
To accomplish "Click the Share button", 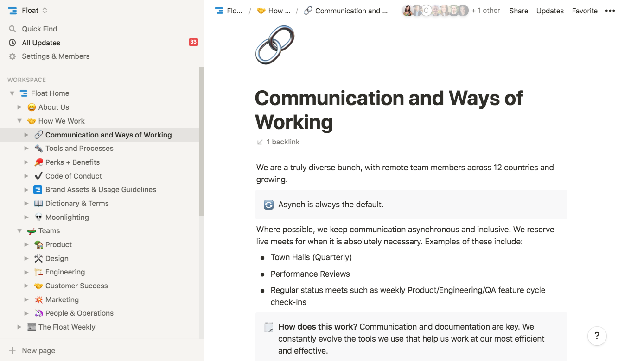I will [518, 11].
